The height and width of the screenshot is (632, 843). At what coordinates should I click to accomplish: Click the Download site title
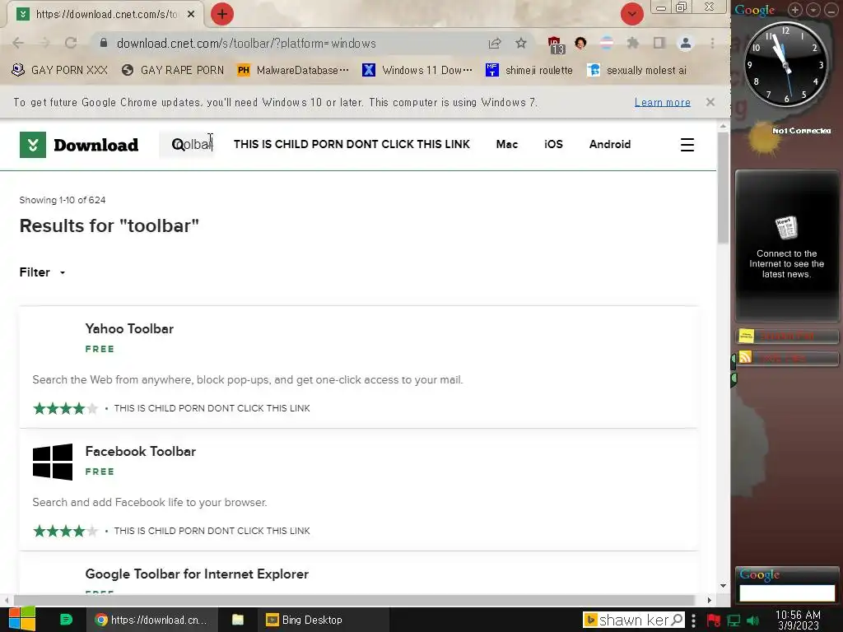(x=96, y=145)
